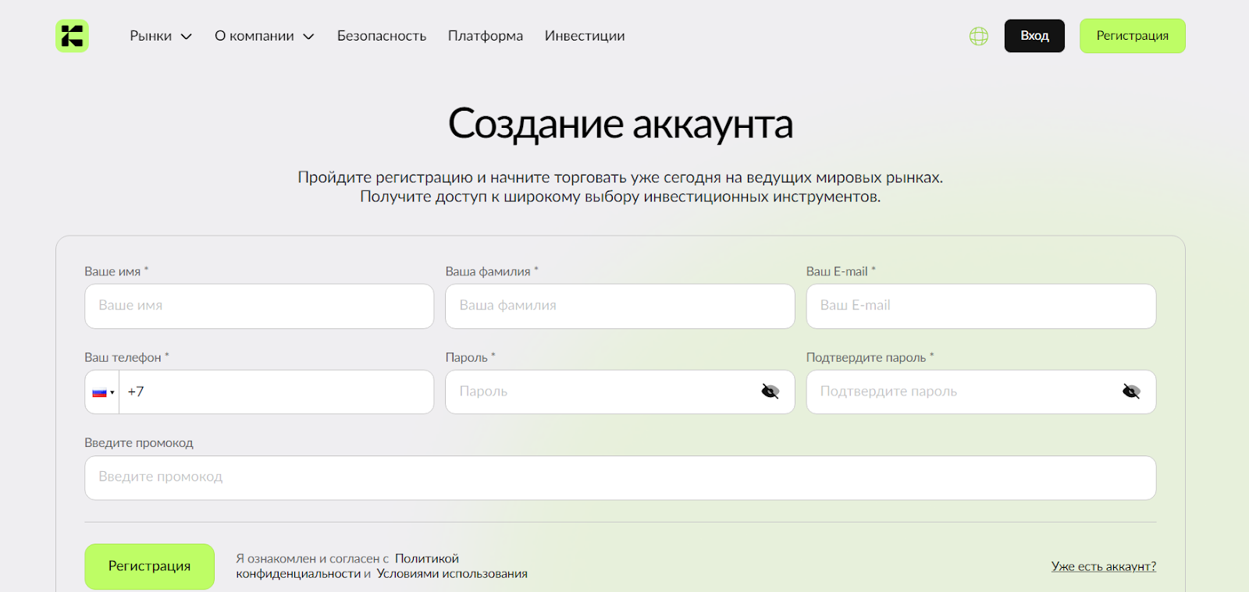Image resolution: width=1249 pixels, height=592 pixels.
Task: Open the country flag code dropdown
Action: point(102,392)
